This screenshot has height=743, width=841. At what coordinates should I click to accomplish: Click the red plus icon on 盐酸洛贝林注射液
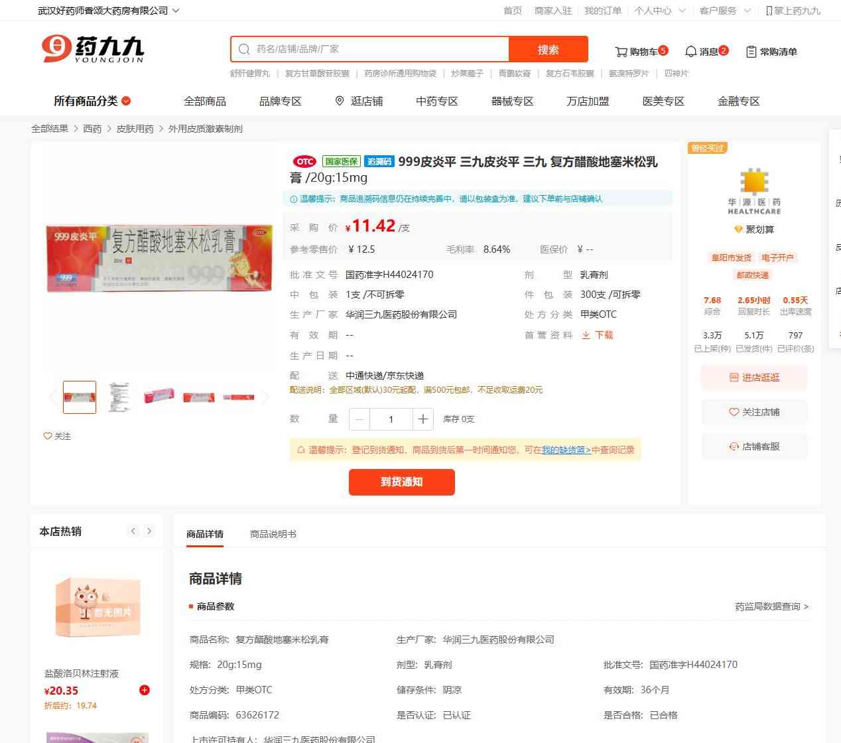144,690
